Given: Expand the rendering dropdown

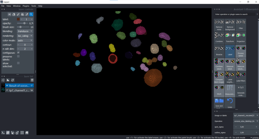Looking at the screenshot, I should (x=25, y=36).
